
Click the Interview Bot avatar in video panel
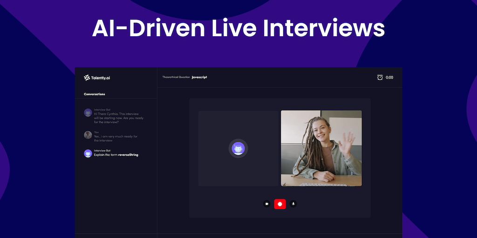238,148
